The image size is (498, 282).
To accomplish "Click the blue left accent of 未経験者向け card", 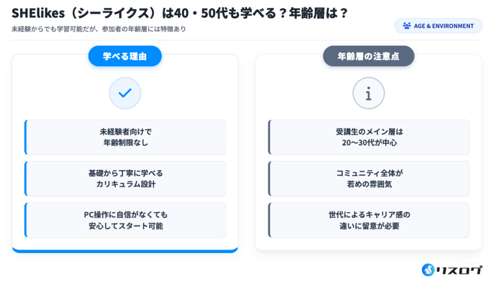I will pos(25,137).
